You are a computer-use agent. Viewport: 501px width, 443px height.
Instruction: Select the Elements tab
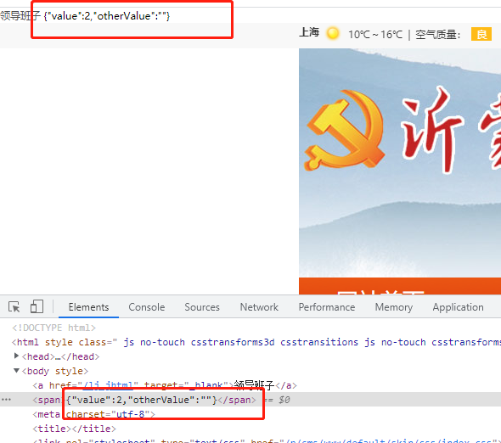88,307
